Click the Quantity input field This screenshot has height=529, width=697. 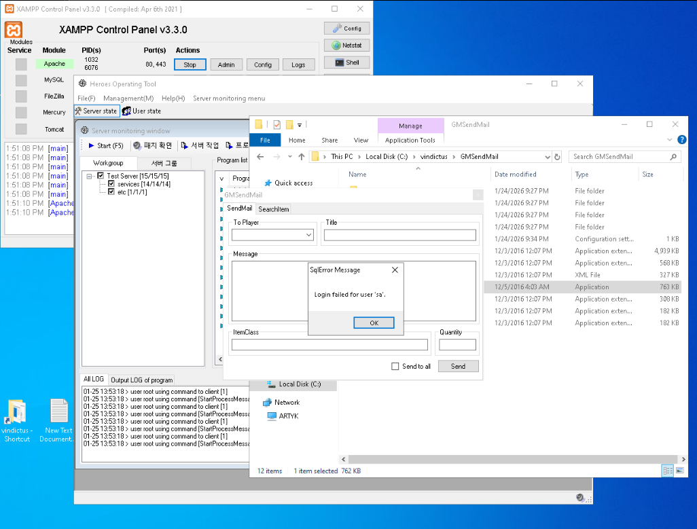pyautogui.click(x=457, y=345)
